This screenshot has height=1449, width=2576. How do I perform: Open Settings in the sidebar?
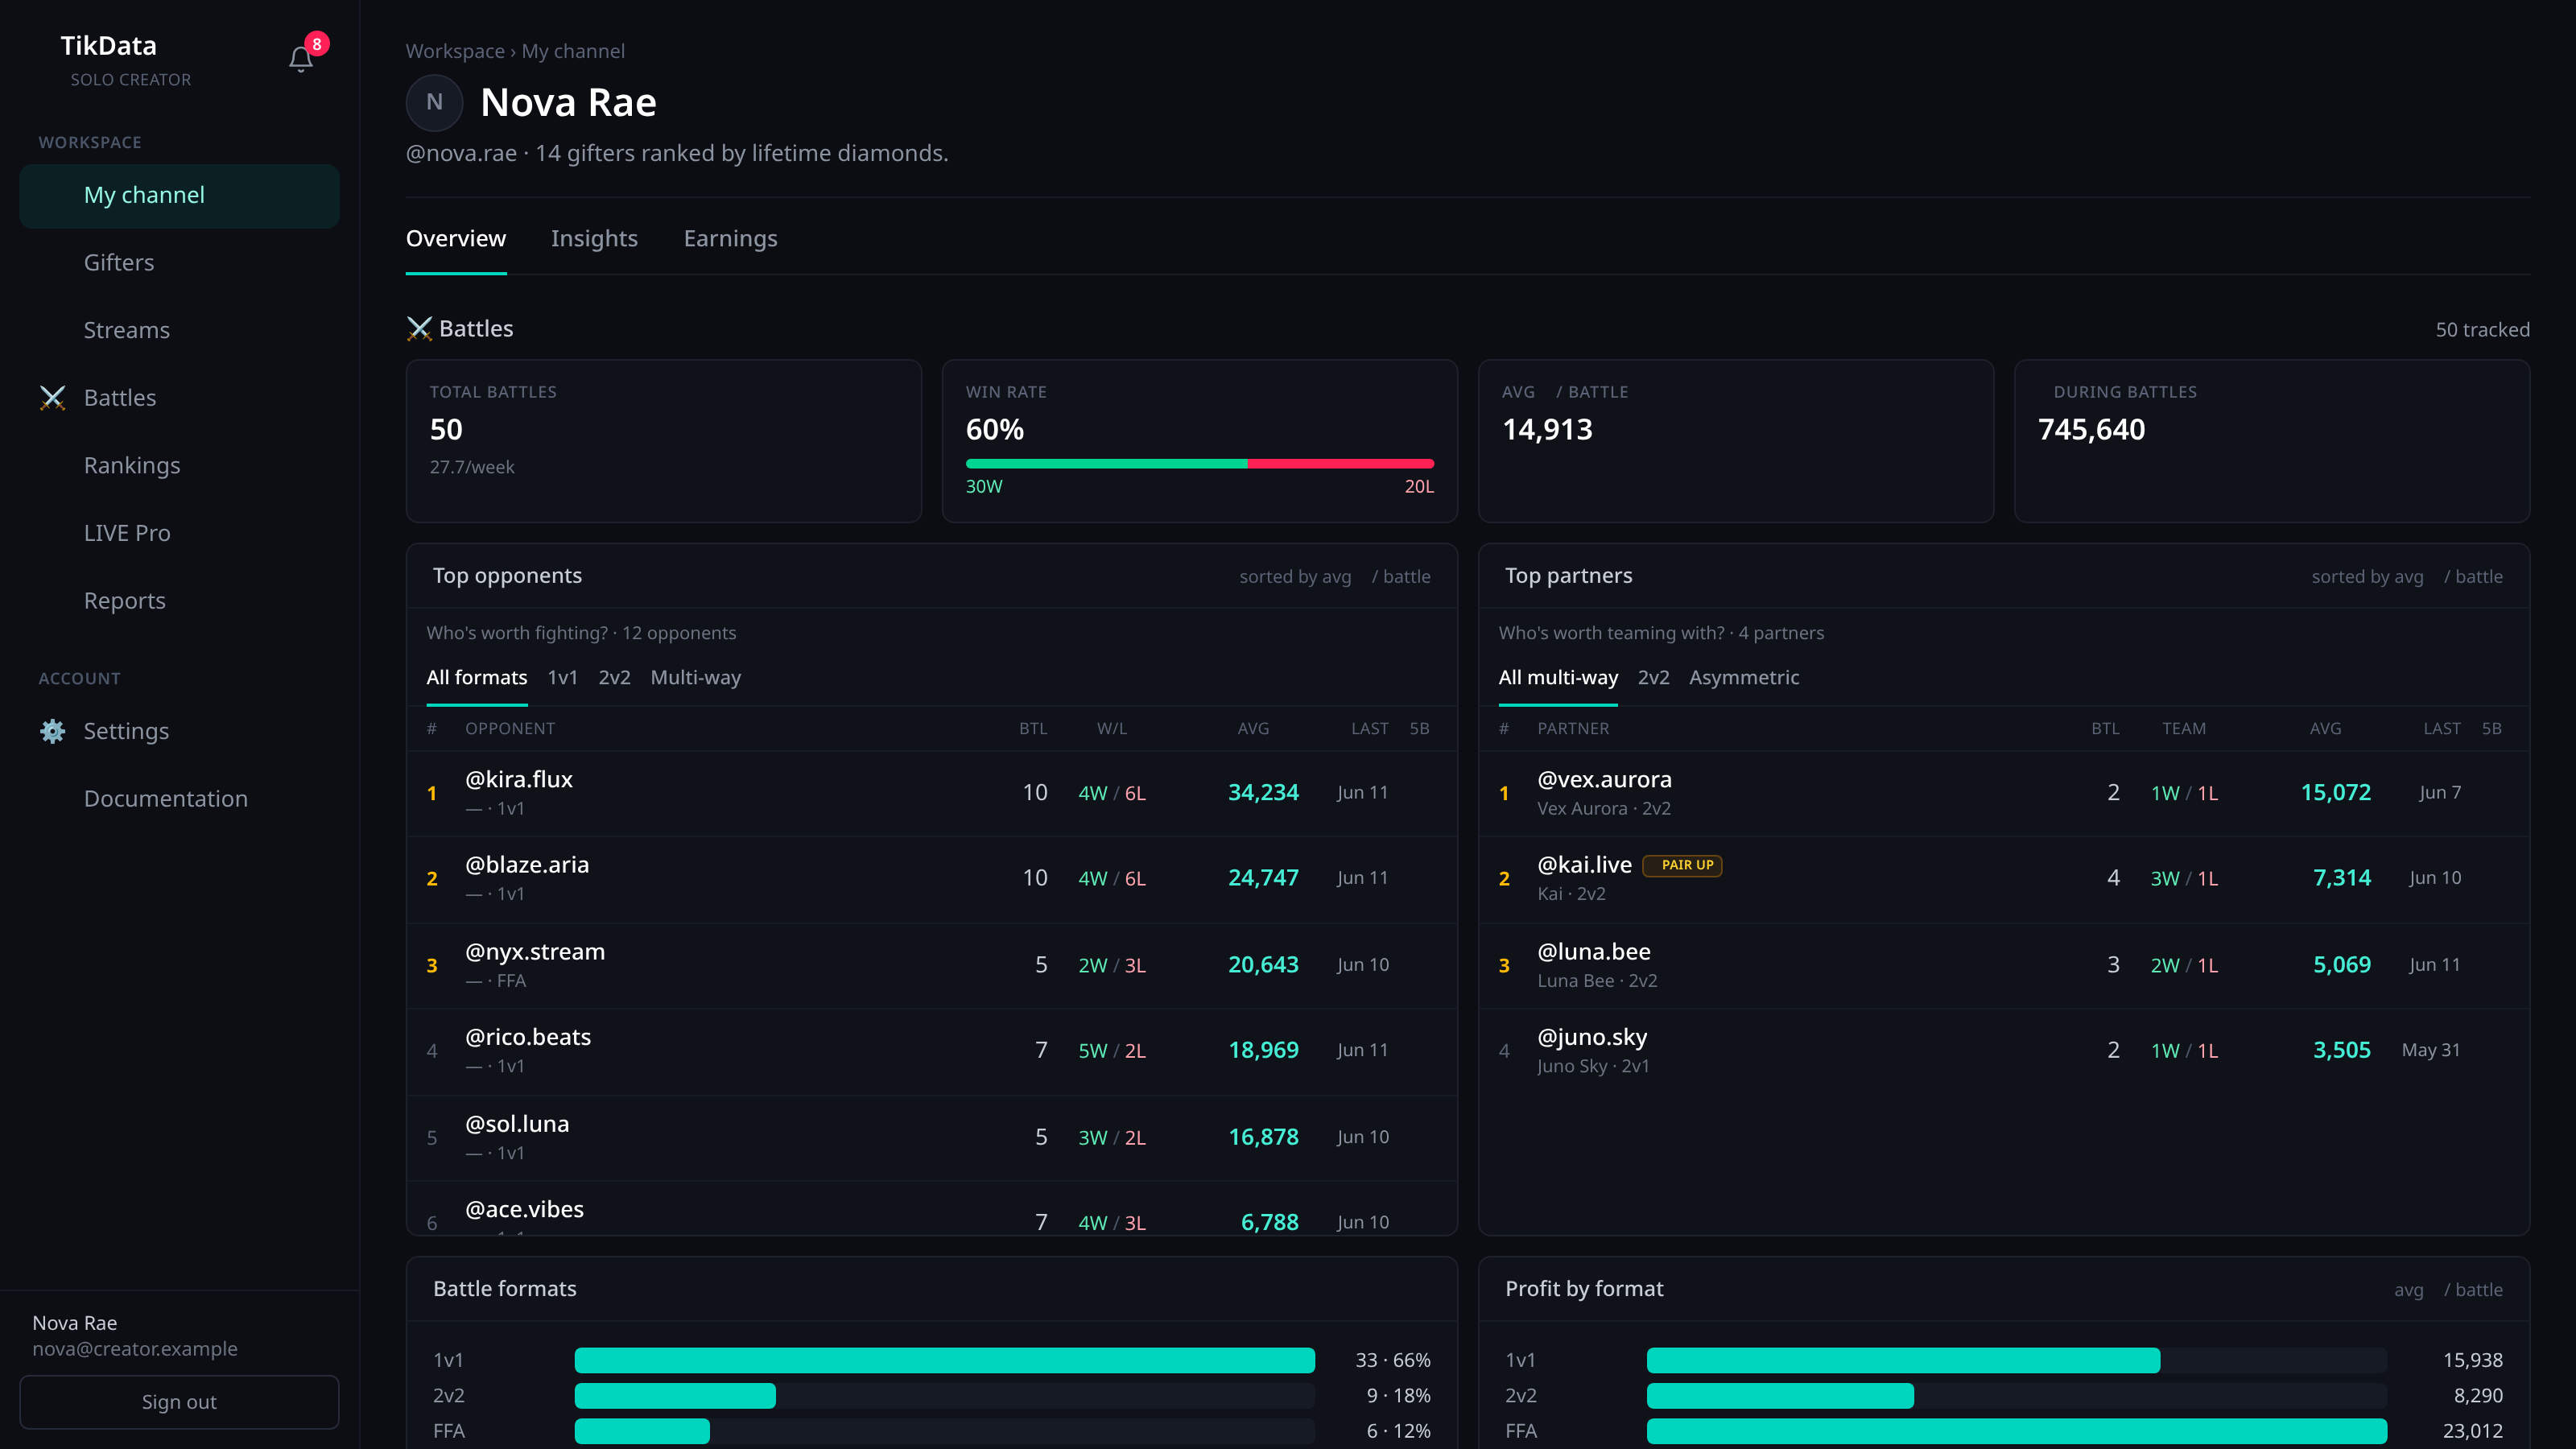click(x=179, y=731)
